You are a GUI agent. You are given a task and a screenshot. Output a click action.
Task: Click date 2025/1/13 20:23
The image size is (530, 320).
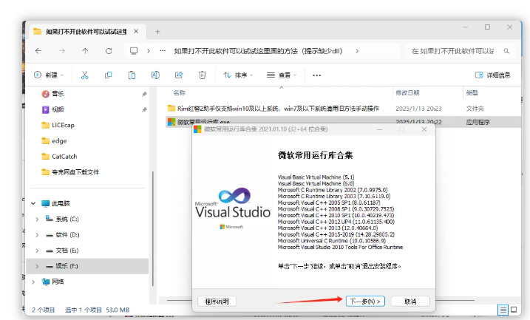(418, 109)
